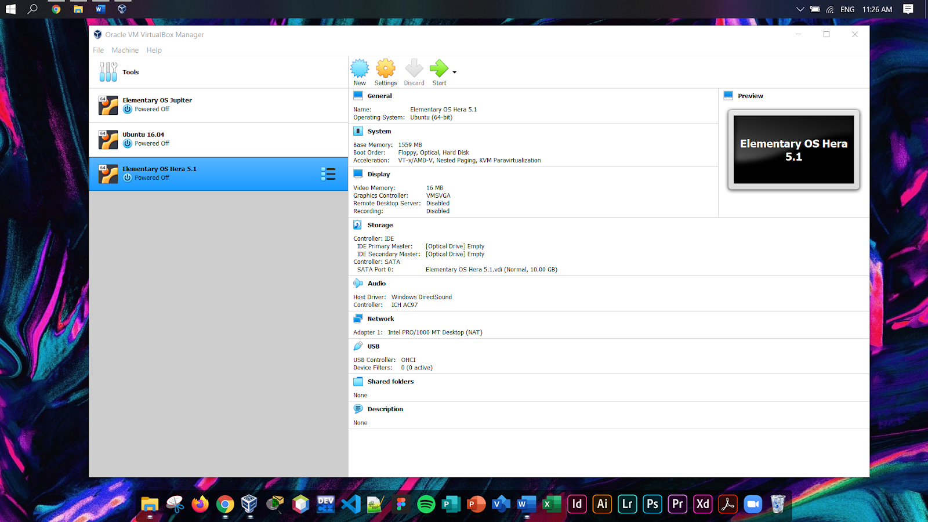Open notification center in the system tray

click(x=908, y=9)
